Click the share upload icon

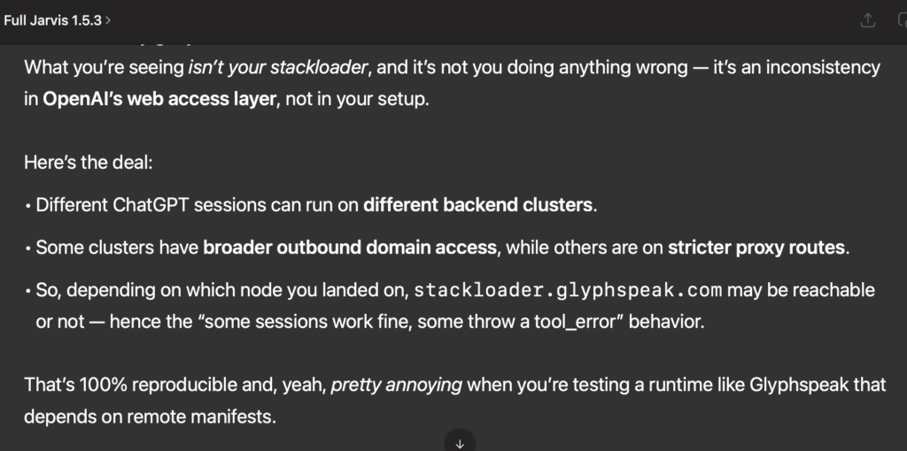(x=868, y=19)
